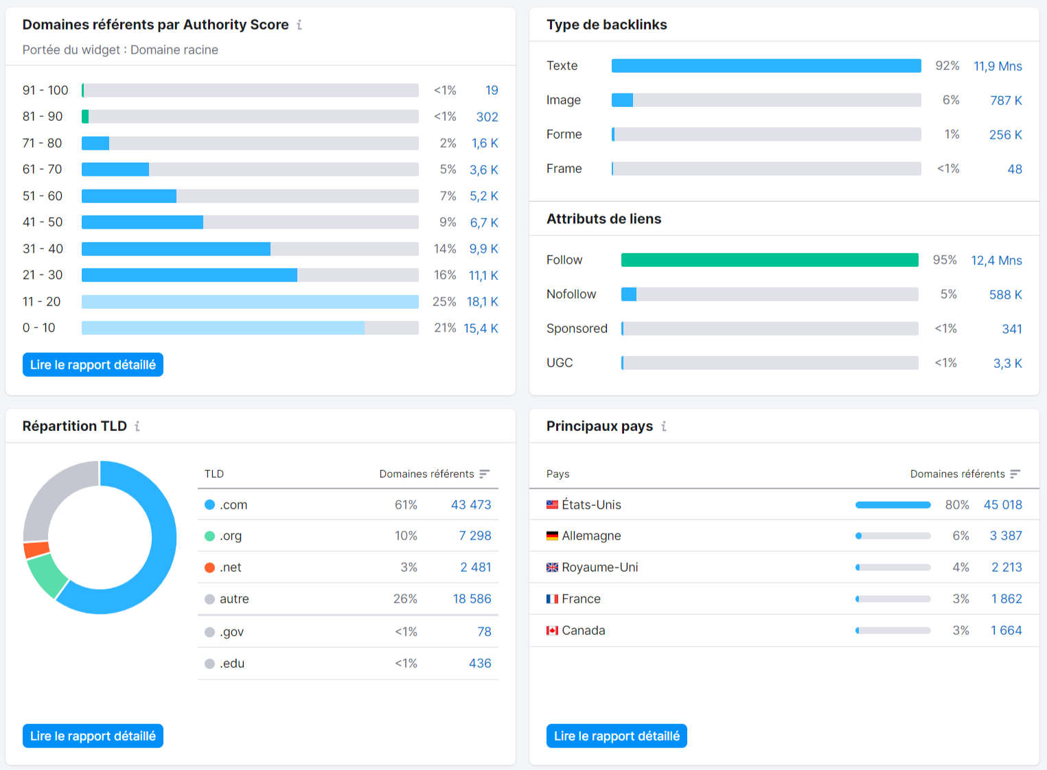Open the 18,1 K link for 11 - 20
The width and height of the screenshot is (1047, 770).
coord(483,302)
